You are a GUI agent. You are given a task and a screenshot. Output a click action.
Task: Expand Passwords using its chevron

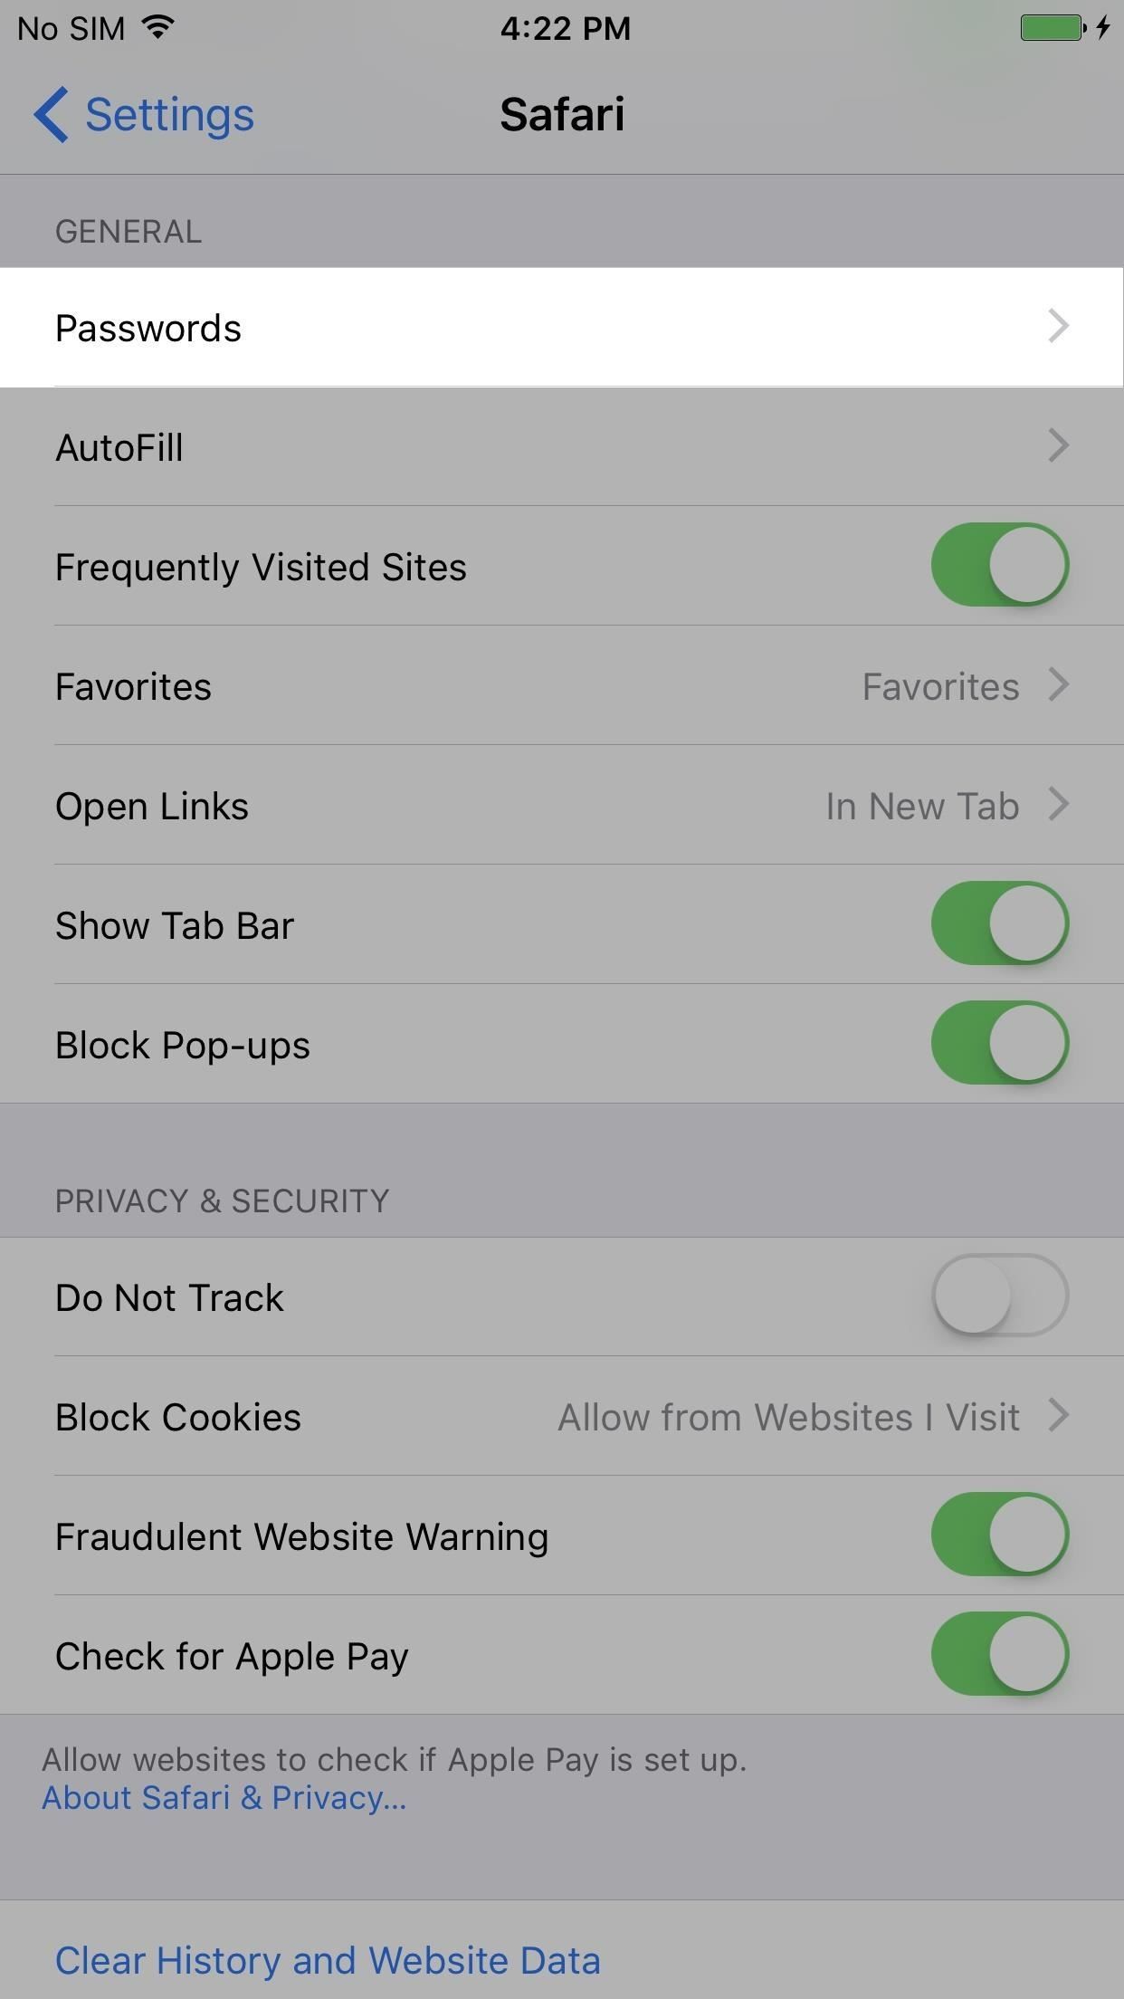tap(1058, 327)
